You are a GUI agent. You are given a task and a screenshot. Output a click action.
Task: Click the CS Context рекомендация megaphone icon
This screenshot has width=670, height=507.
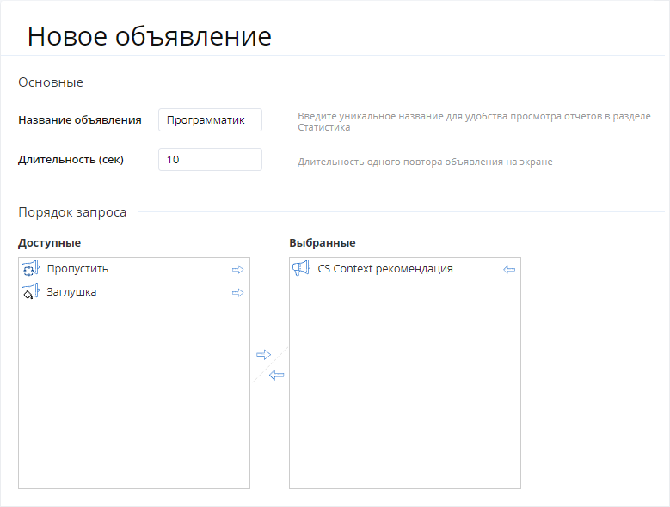point(301,268)
